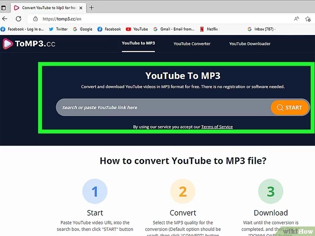This screenshot has width=315, height=236.
Task: Open the second Facebook bookmark
Action: [x=109, y=29]
